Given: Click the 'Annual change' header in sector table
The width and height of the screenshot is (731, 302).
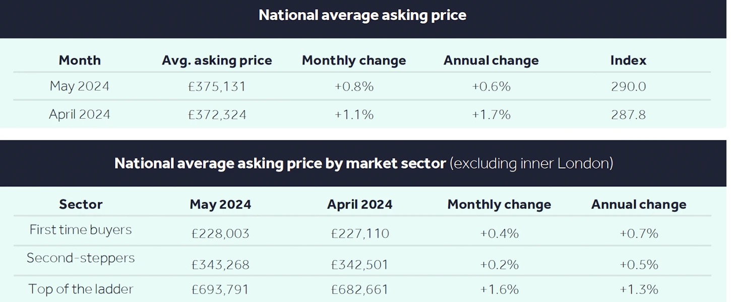Looking at the screenshot, I should pos(639,204).
